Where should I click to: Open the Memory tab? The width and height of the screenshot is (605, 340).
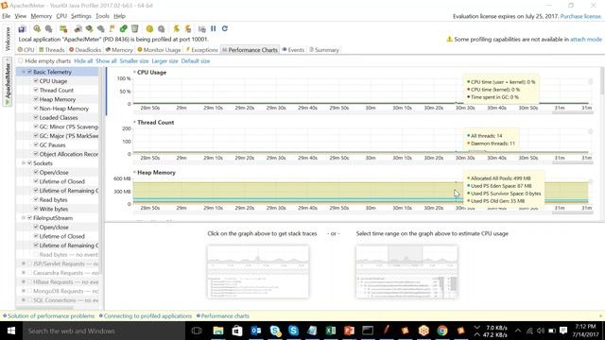click(119, 50)
